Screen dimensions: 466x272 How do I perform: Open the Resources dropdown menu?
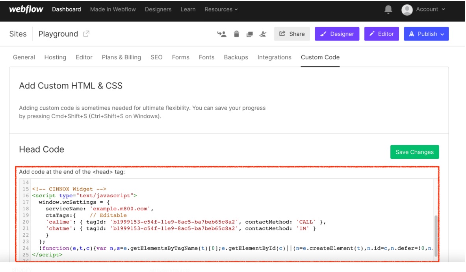(221, 9)
